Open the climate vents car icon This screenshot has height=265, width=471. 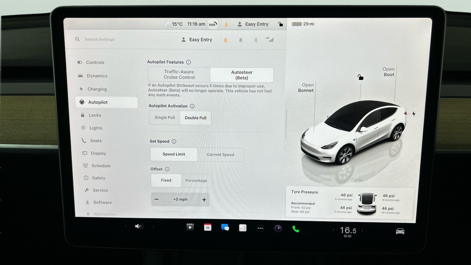pyautogui.click(x=400, y=230)
